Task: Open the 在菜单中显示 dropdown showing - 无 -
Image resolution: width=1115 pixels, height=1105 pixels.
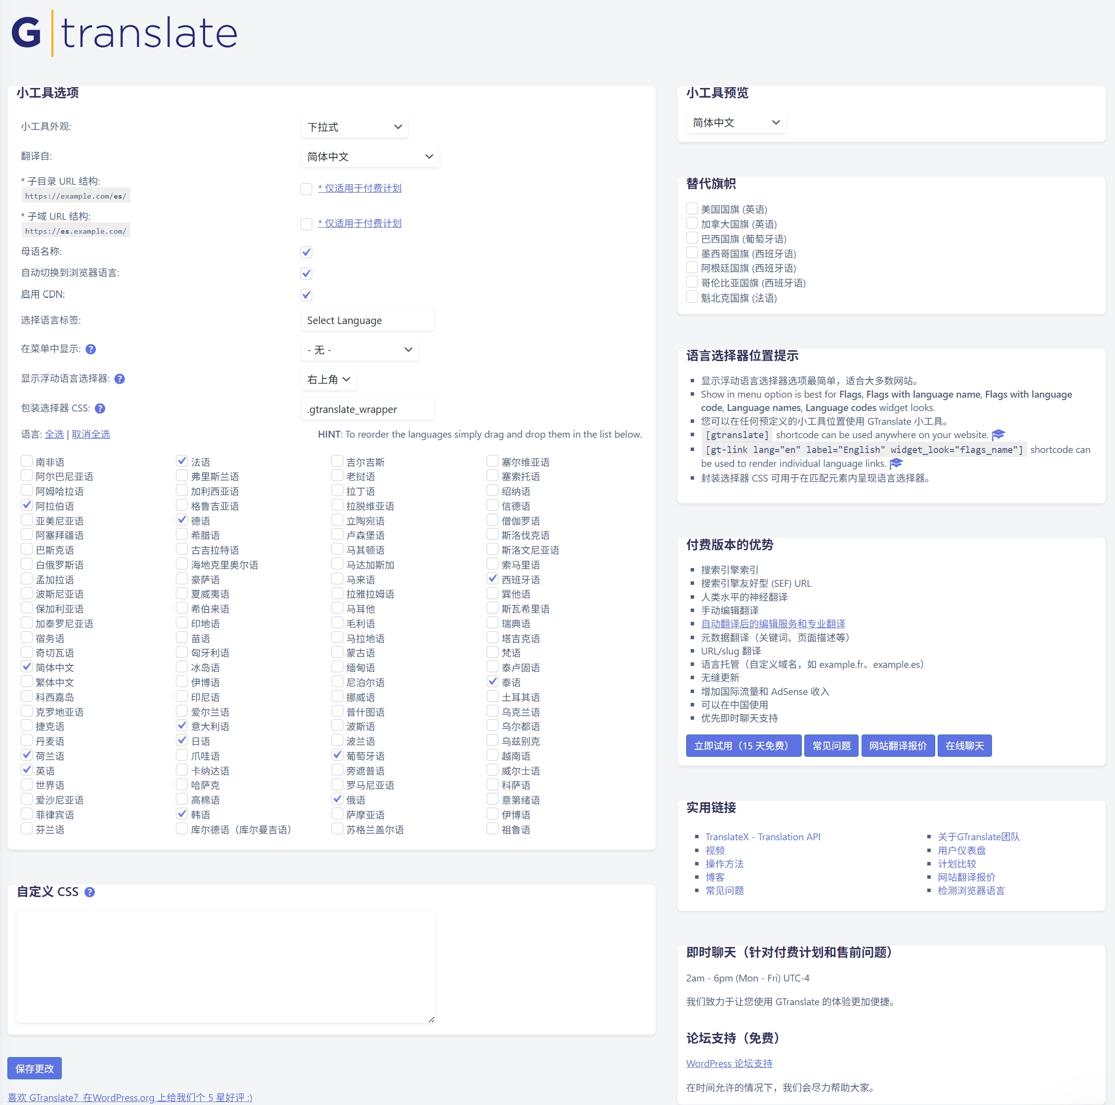Action: point(360,350)
